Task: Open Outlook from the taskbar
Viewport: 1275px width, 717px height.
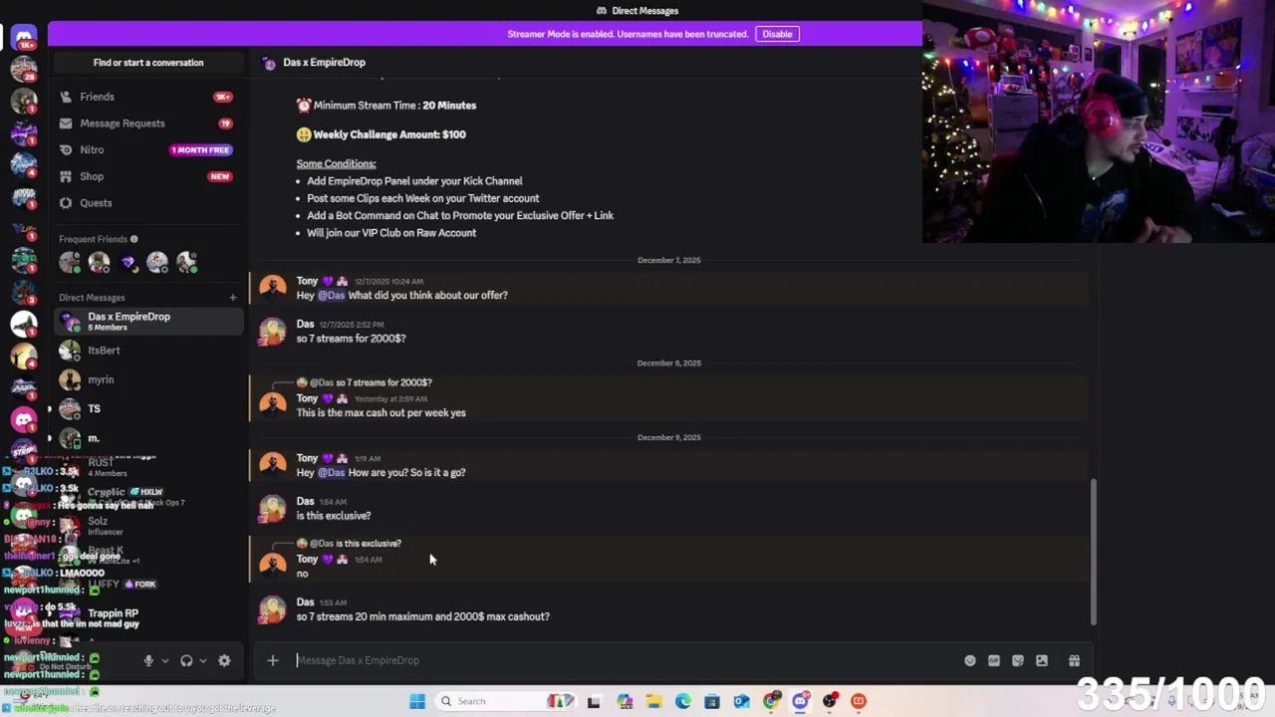Action: (x=742, y=701)
